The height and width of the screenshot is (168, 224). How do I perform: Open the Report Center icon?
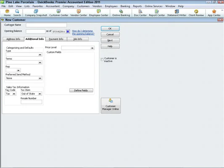[x=157, y=13]
